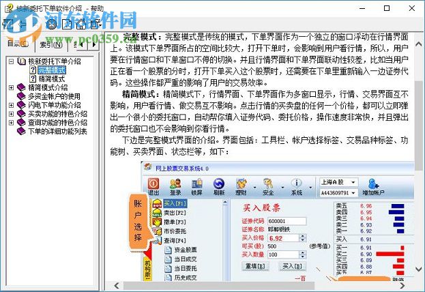Click the 安全 security keys icon in embedded screenshot
Viewport: 425px width, 292px height.
[x=268, y=187]
